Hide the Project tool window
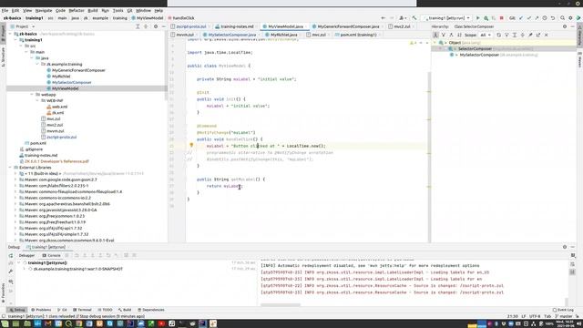583x328 pixels. coord(164,26)
